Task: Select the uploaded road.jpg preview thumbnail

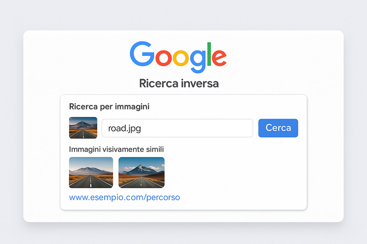Action: [83, 128]
